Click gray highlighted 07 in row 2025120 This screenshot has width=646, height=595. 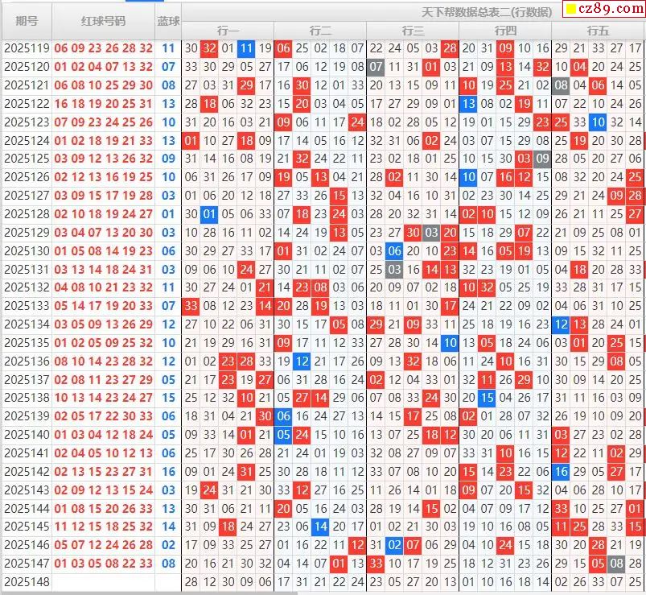(376, 67)
